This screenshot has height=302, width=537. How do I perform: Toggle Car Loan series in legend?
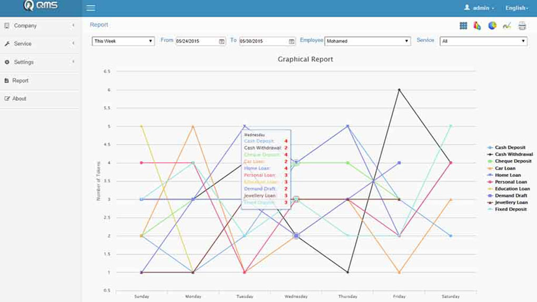point(501,168)
